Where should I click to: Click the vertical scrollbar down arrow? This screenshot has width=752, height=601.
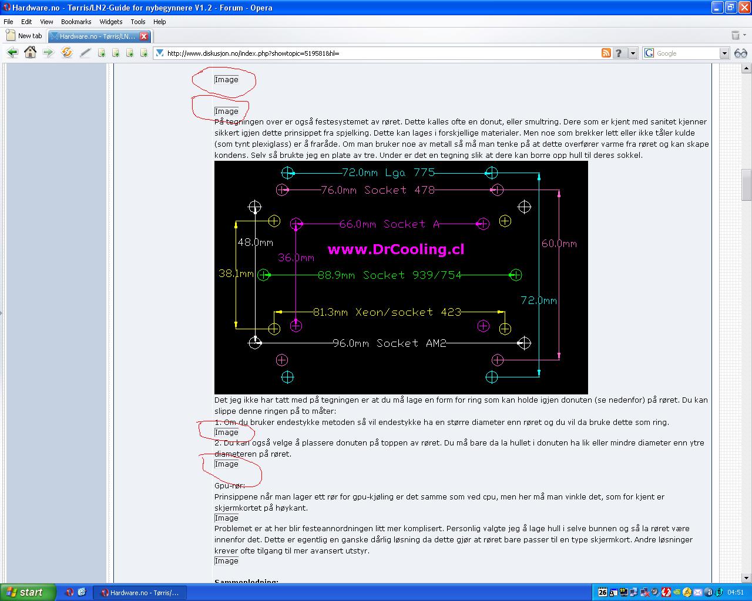pos(747,578)
